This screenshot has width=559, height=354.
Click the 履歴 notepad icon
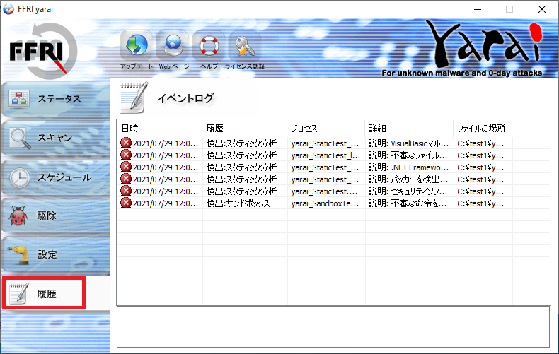point(19,294)
